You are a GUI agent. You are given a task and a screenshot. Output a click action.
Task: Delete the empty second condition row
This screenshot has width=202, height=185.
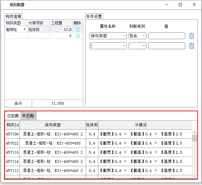[192, 46]
